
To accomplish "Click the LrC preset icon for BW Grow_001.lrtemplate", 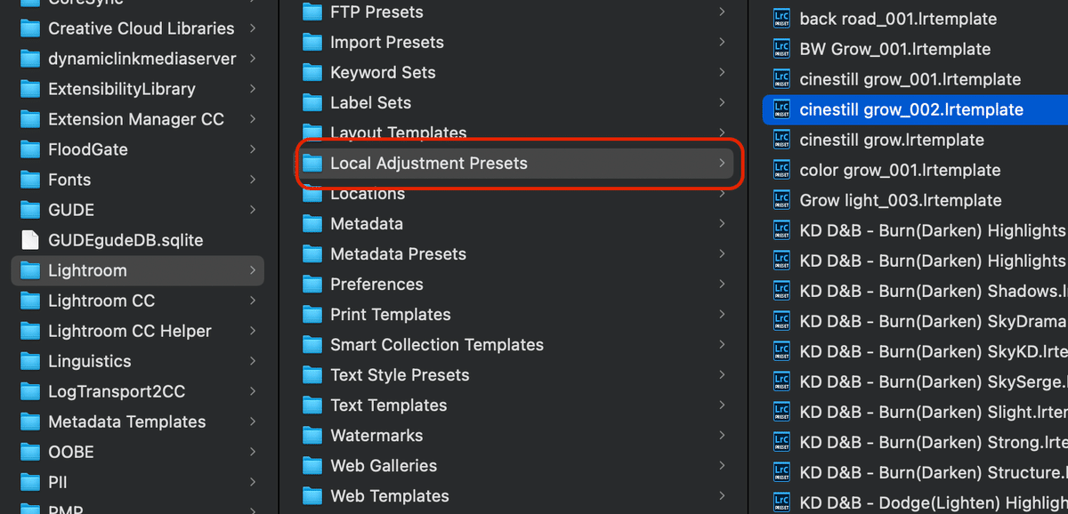I will 781,49.
